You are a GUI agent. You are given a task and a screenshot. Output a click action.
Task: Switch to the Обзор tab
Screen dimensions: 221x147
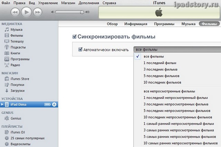112,24
